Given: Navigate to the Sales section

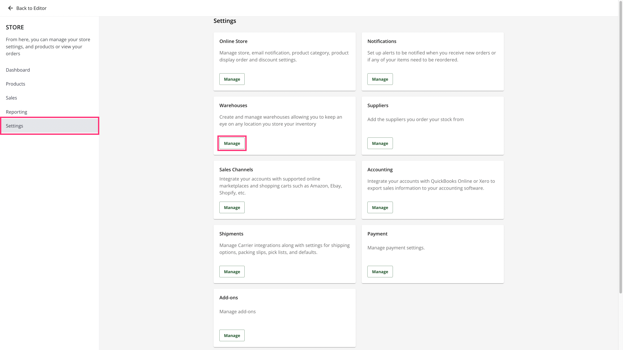Looking at the screenshot, I should tap(11, 98).
